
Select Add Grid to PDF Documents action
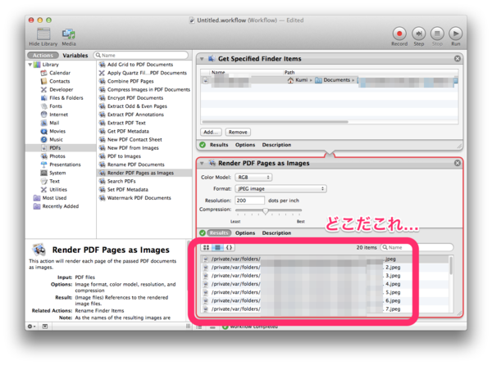click(x=140, y=65)
